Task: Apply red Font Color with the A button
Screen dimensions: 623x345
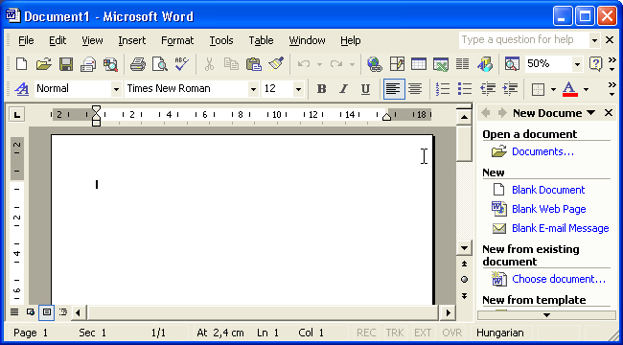Action: pos(569,89)
